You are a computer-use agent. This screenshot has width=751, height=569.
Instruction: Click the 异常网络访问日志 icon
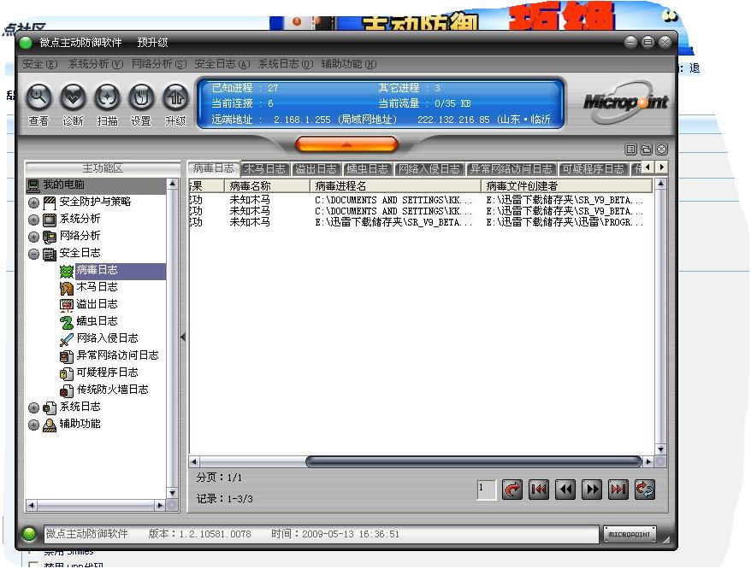coord(67,356)
